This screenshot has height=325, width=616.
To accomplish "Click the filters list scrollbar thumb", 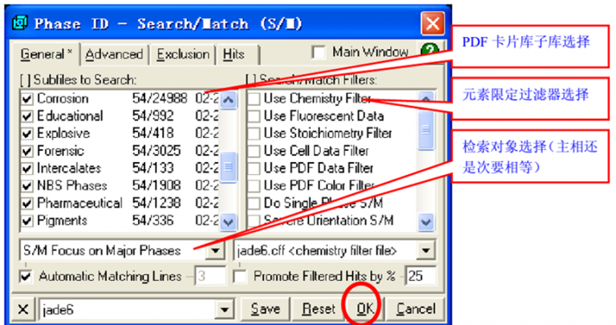I will point(426,130).
